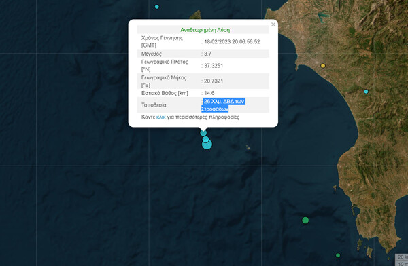Click the map scale bar in the corner
Screen dimensions: 408x266
tap(401, 260)
